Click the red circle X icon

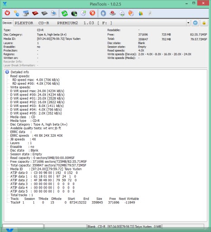[x=92, y=13]
